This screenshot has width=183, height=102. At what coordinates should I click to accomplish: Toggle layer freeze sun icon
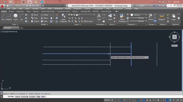[72, 15]
